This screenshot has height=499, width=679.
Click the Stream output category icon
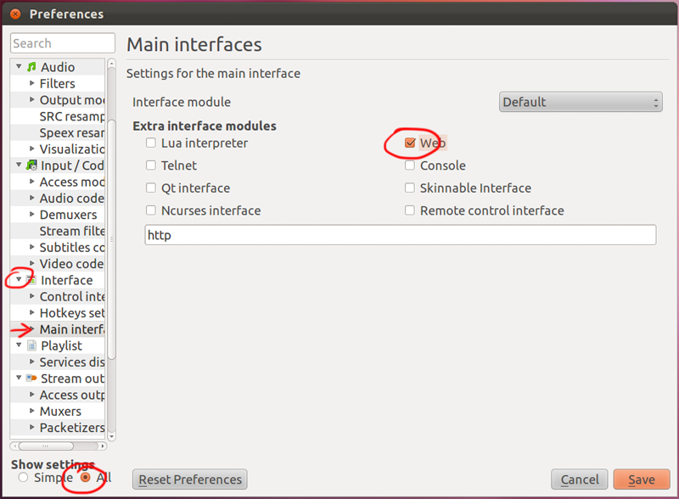point(32,378)
